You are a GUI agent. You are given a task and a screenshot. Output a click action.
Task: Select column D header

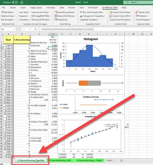(53, 34)
